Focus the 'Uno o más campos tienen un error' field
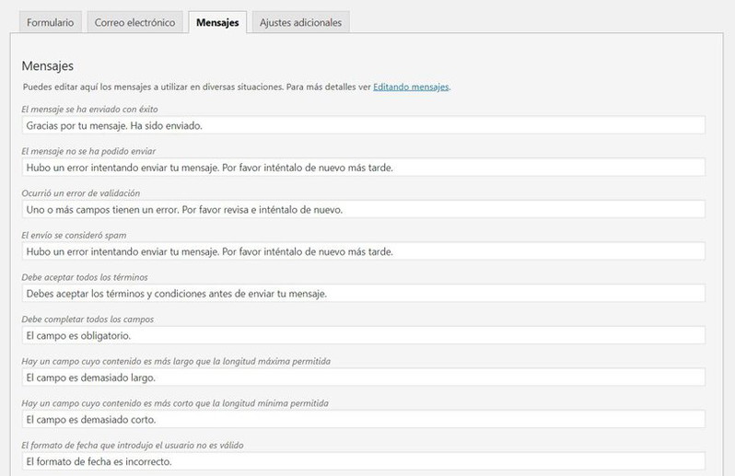This screenshot has width=735, height=476. [363, 209]
